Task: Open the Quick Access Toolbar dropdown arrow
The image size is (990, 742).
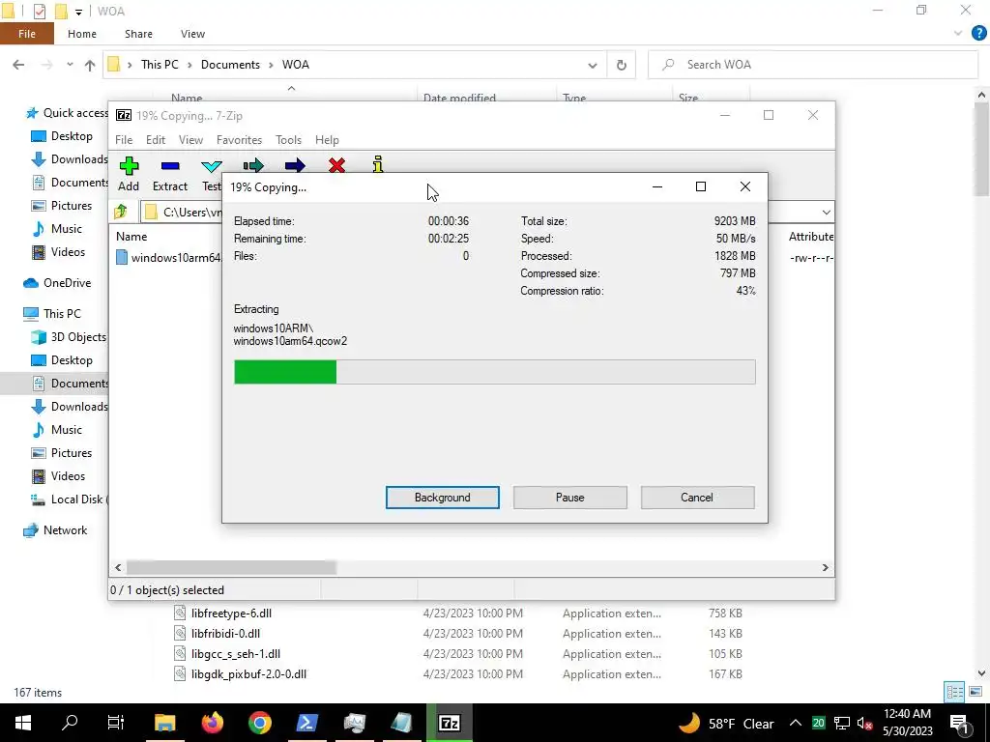Action: click(78, 12)
